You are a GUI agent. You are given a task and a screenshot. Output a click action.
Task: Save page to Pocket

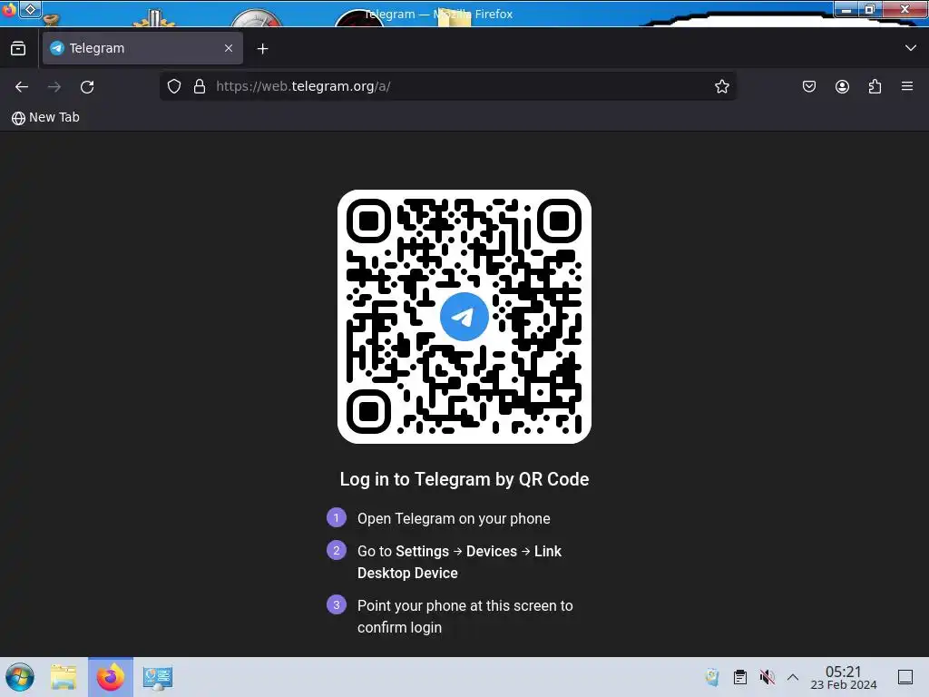point(809,86)
